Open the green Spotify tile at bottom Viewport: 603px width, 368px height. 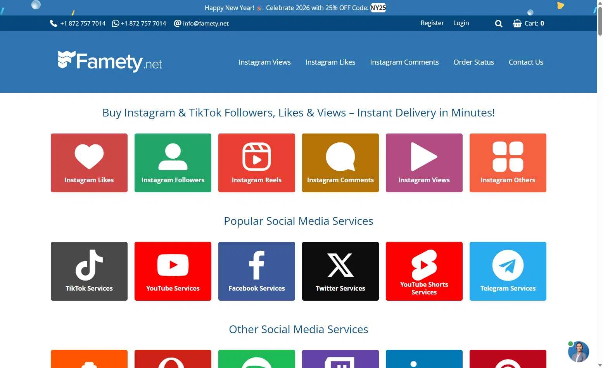click(257, 359)
